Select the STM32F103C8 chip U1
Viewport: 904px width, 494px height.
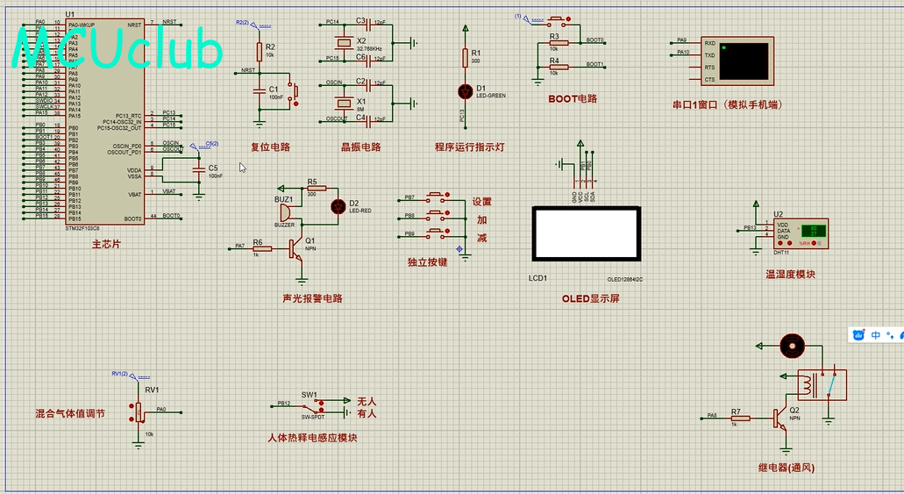click(x=105, y=122)
